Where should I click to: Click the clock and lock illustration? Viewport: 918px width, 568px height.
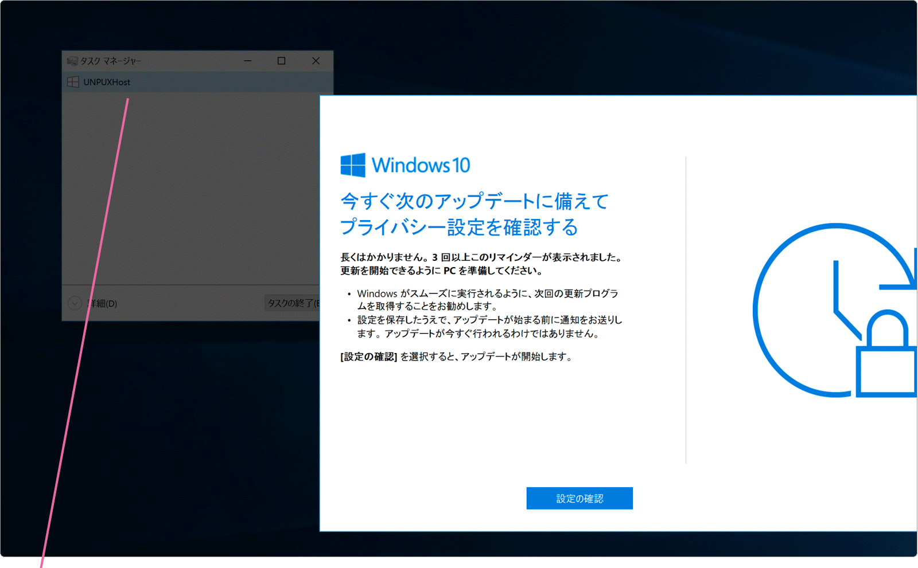pyautogui.click(x=835, y=310)
